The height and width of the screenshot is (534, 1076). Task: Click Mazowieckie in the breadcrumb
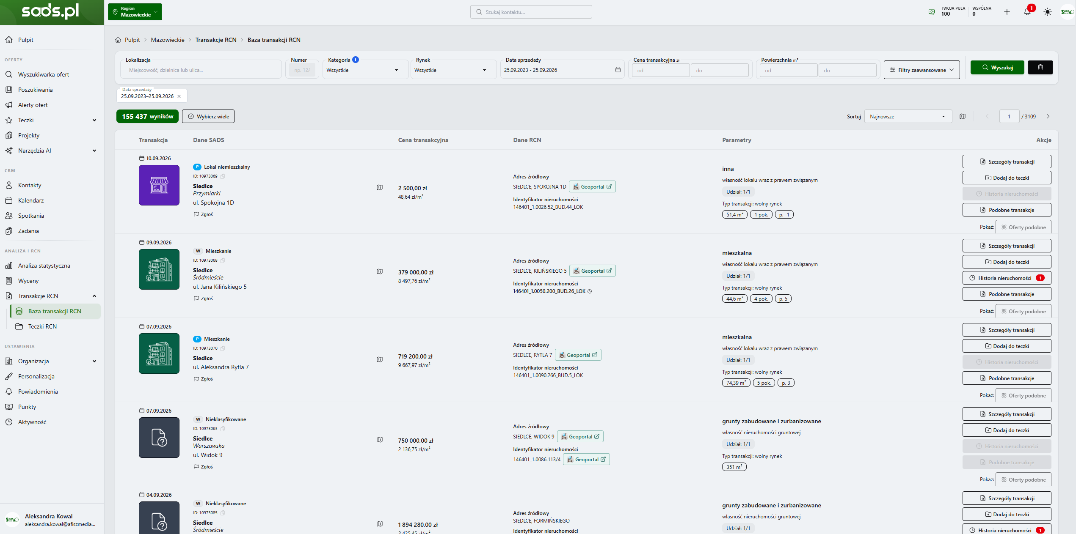tap(168, 40)
